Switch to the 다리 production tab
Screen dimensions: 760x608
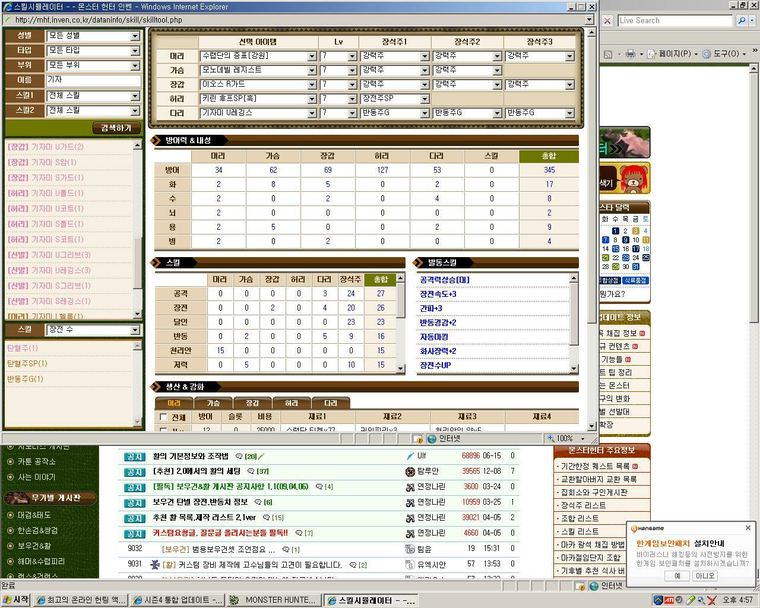pos(330,403)
